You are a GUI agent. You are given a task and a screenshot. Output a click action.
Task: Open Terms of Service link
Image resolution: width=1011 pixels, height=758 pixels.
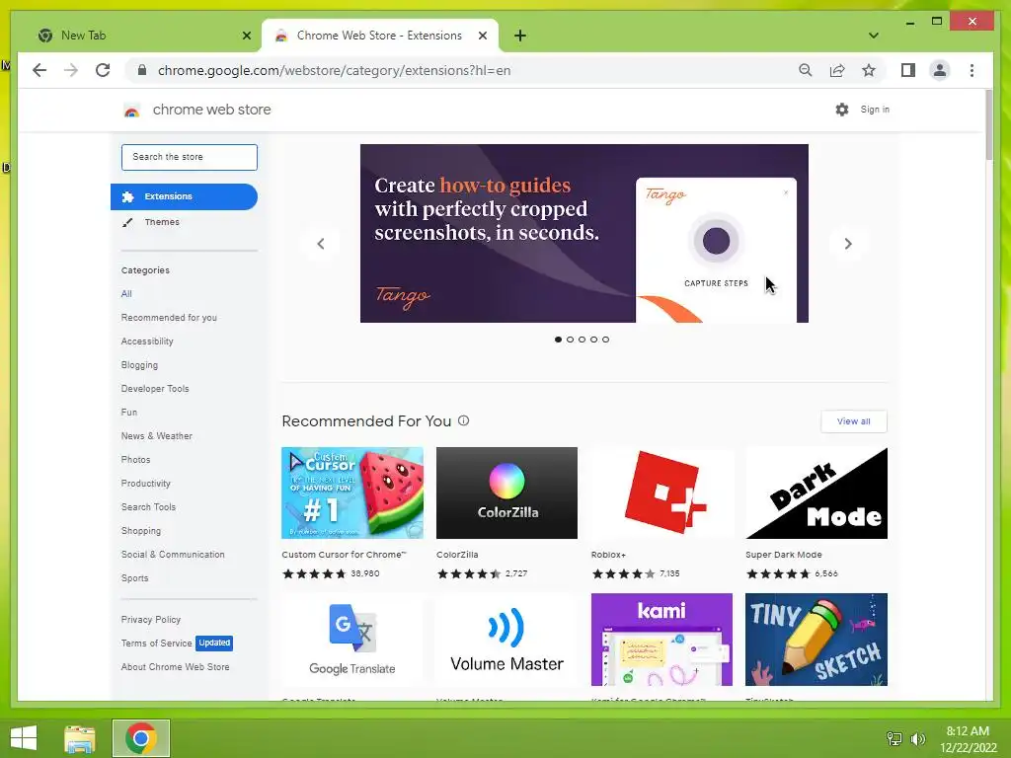tap(157, 644)
